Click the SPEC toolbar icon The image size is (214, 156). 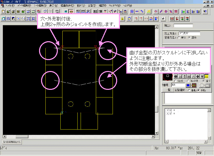(39, 11)
